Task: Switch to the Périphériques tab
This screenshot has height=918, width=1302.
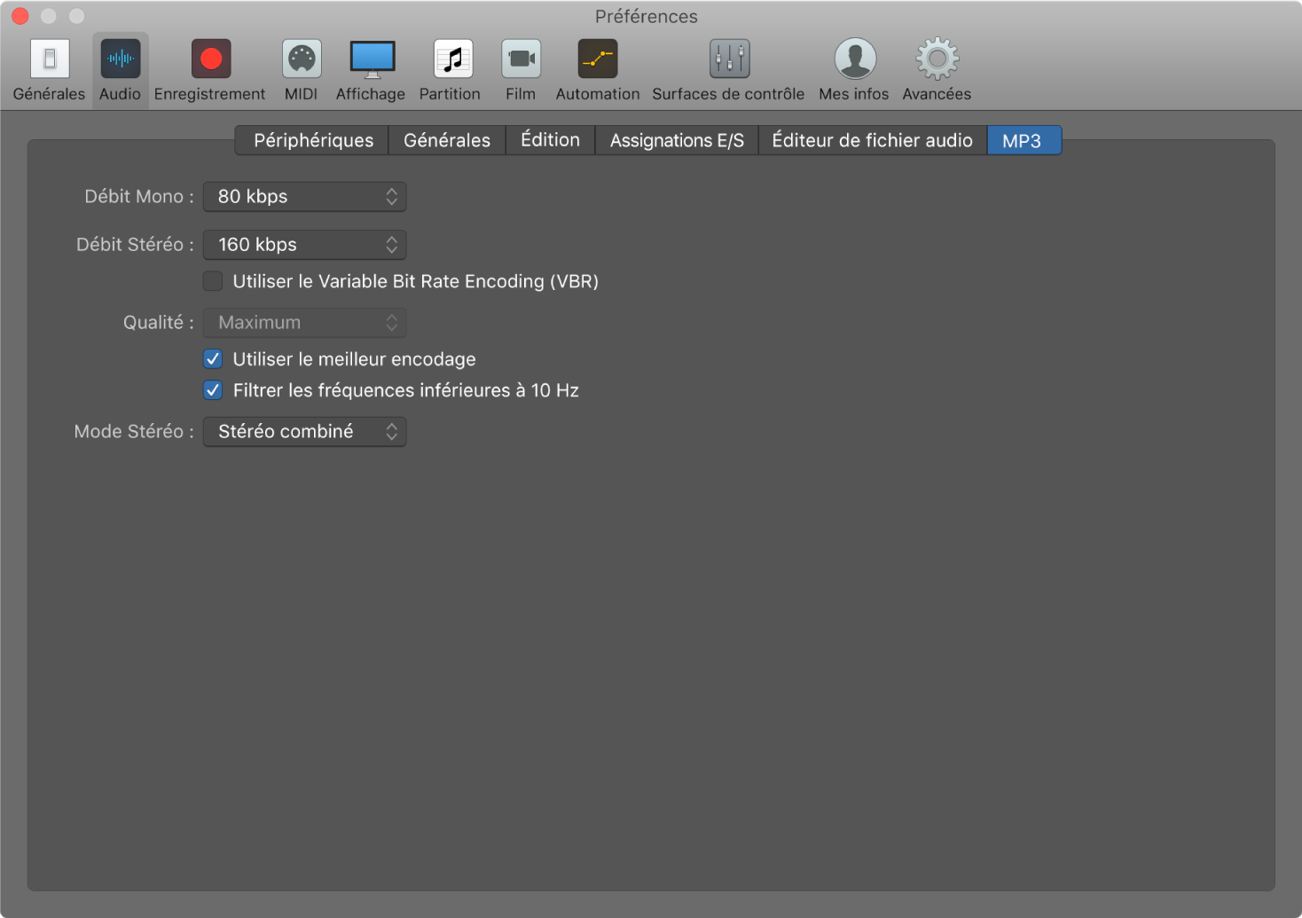Action: [x=313, y=140]
